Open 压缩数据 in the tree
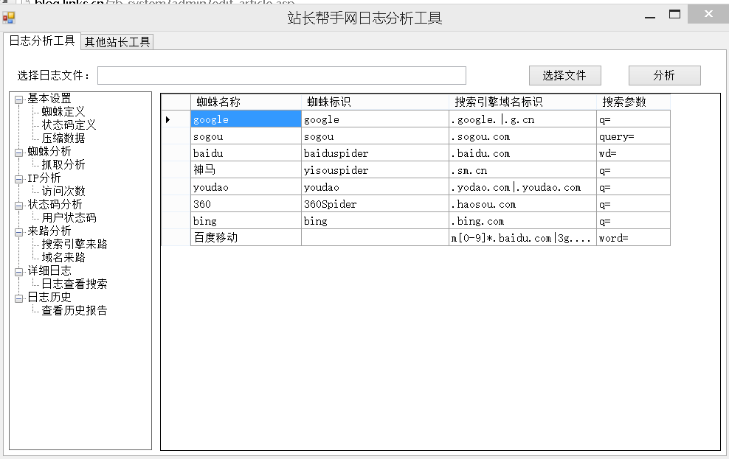This screenshot has width=729, height=459. pyautogui.click(x=63, y=139)
